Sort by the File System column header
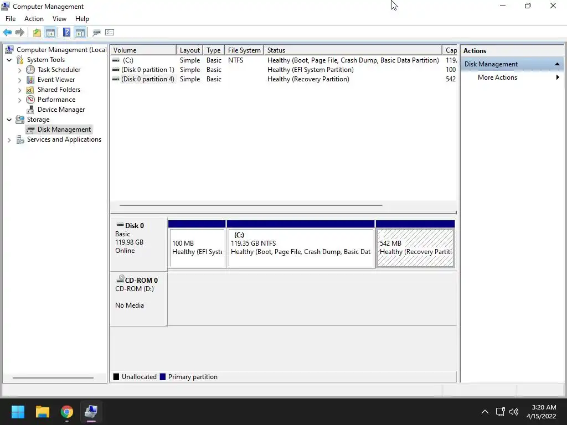 244,50
